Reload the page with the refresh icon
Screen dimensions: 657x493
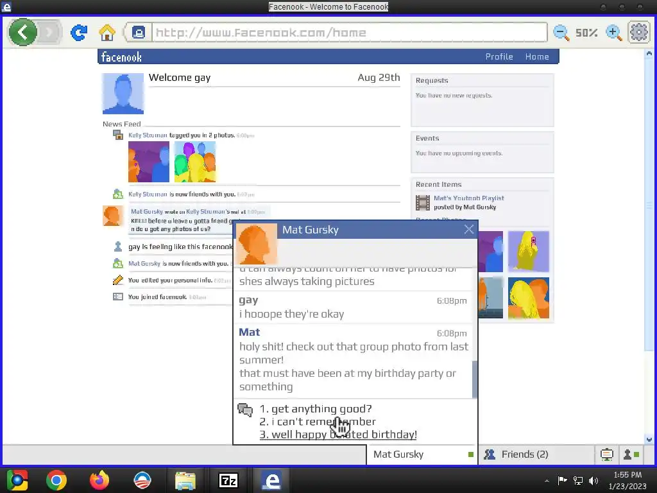point(79,32)
